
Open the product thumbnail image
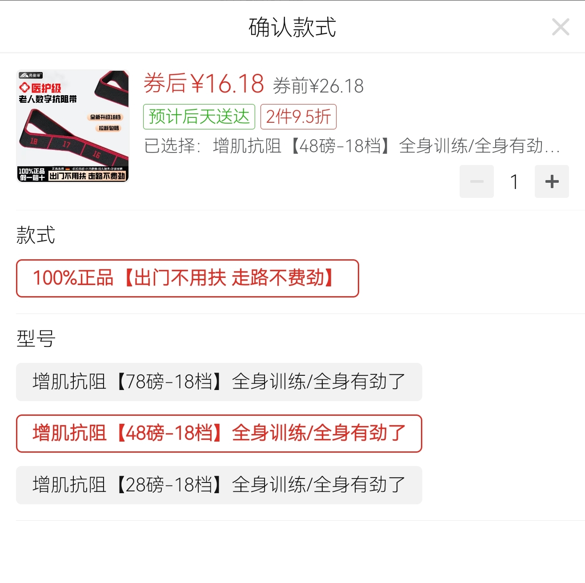click(73, 126)
